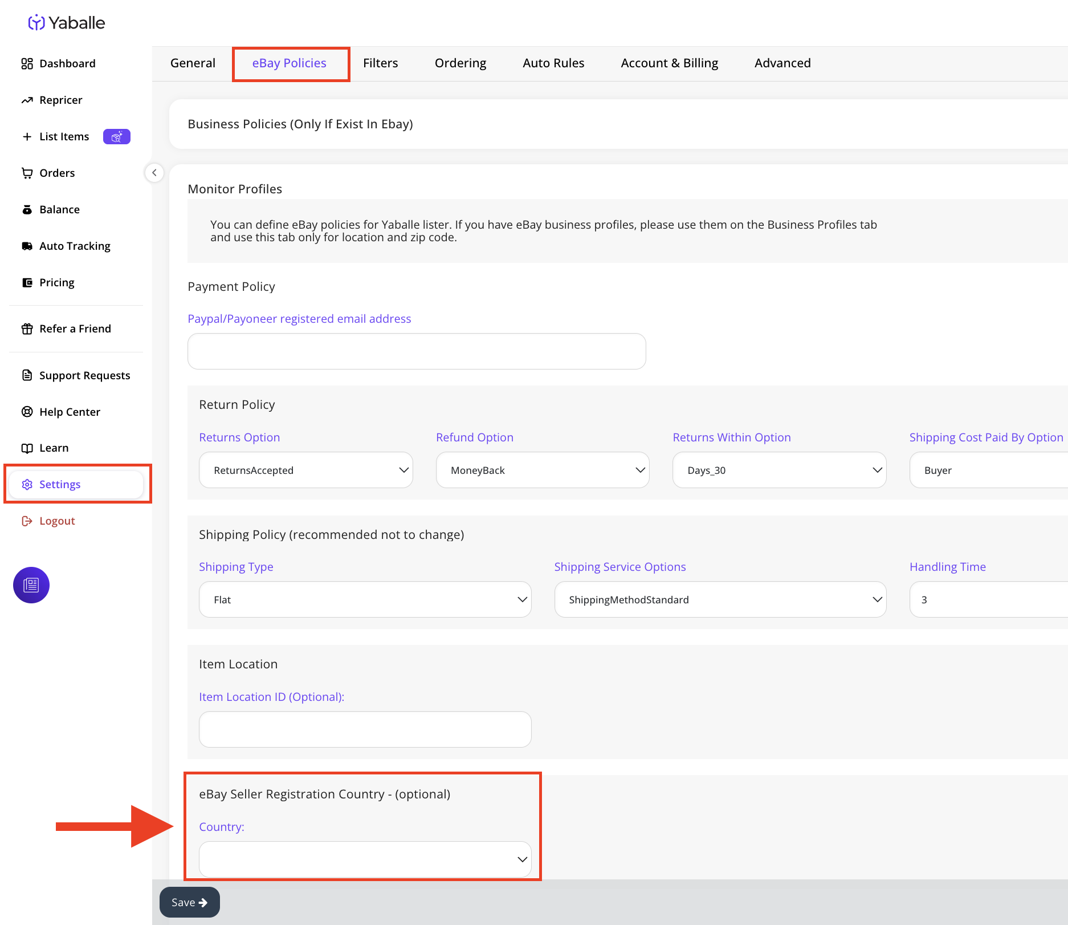Open the round purple news widget button
The width and height of the screenshot is (1068, 925).
pos(31,585)
